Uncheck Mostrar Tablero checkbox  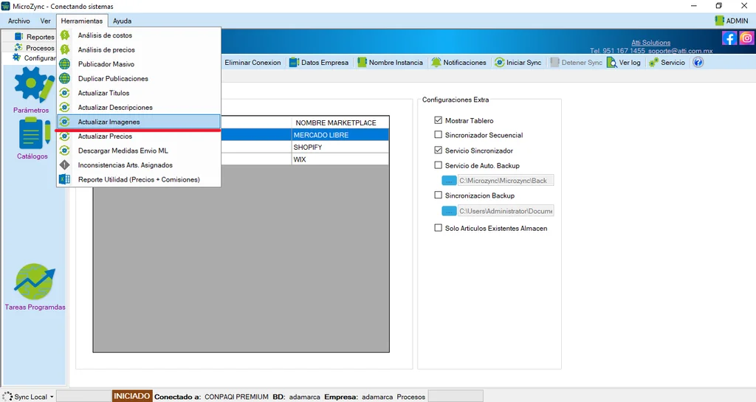pos(439,120)
